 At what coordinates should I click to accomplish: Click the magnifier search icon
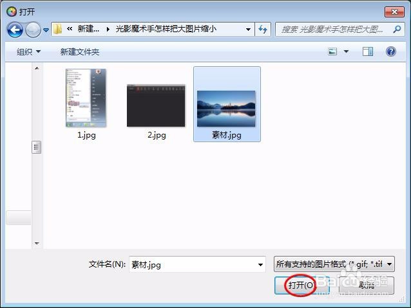tap(397, 29)
